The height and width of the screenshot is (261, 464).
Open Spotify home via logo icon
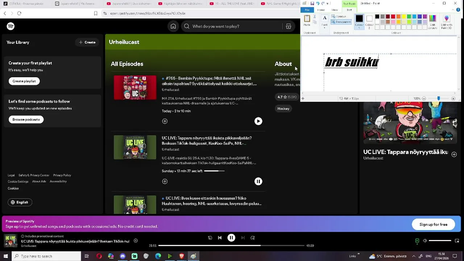point(11,26)
